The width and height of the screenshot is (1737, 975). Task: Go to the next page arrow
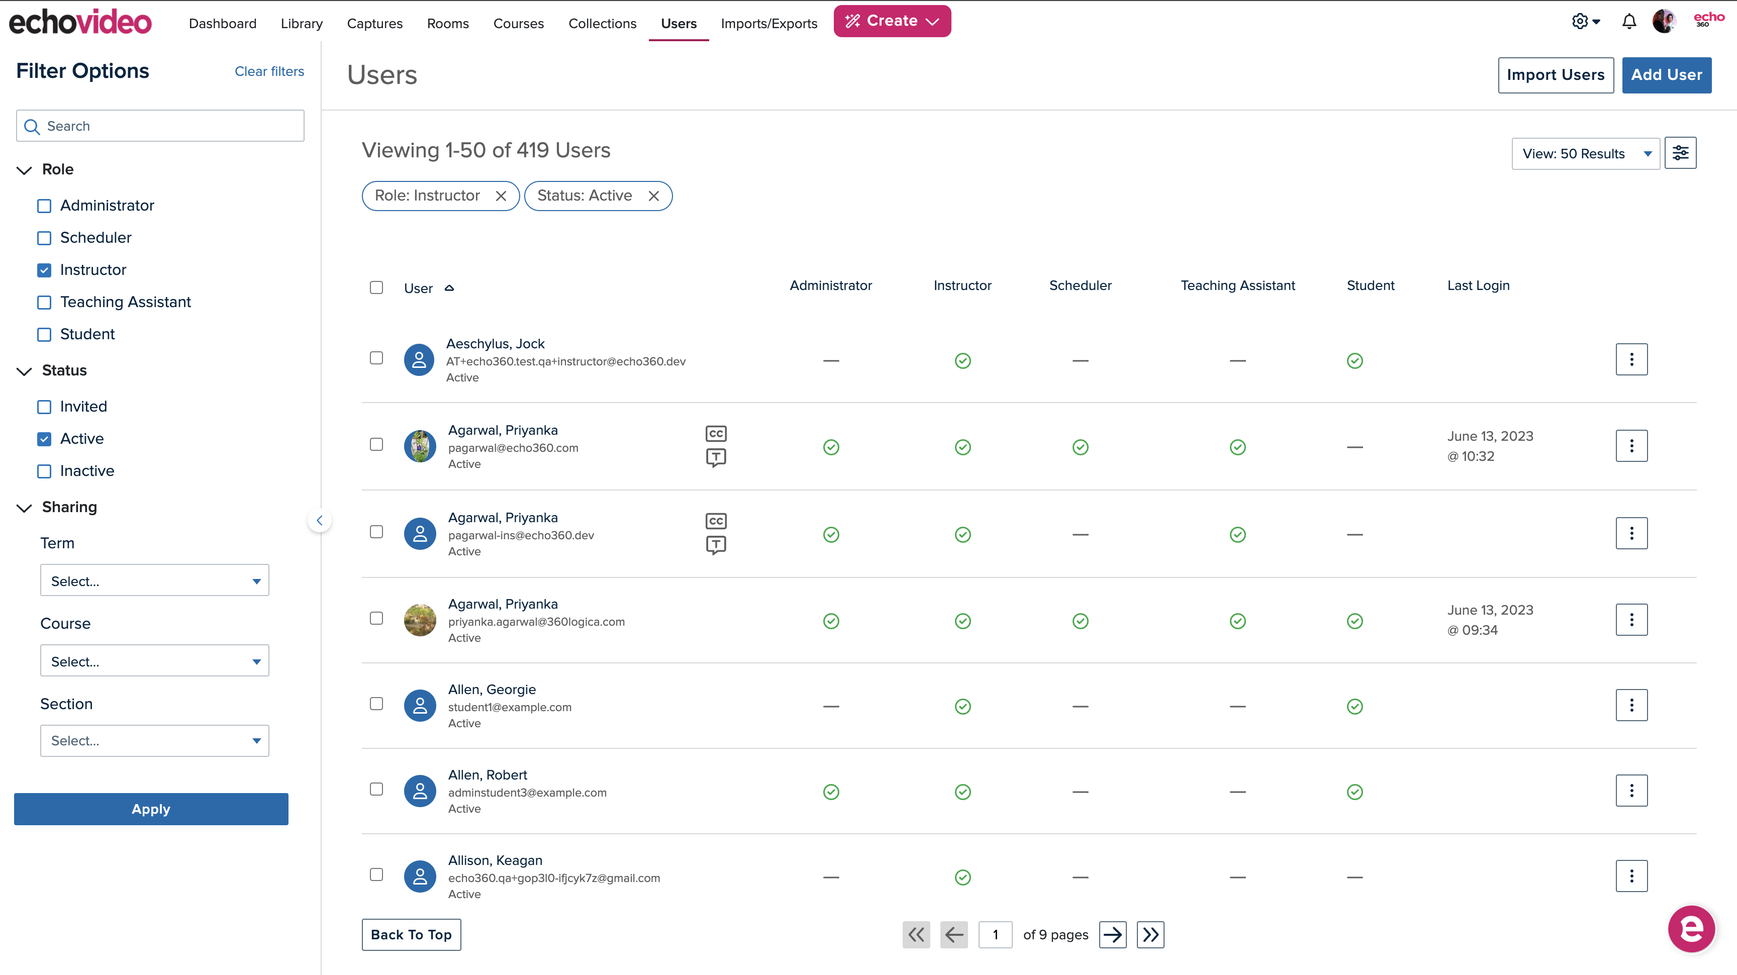(1113, 935)
